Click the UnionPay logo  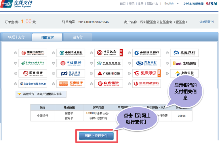6,4
